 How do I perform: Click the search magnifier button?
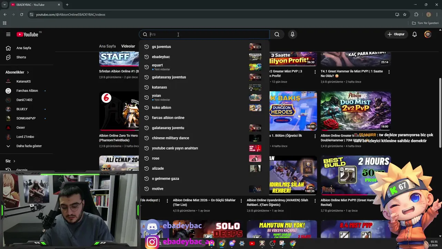click(x=277, y=34)
